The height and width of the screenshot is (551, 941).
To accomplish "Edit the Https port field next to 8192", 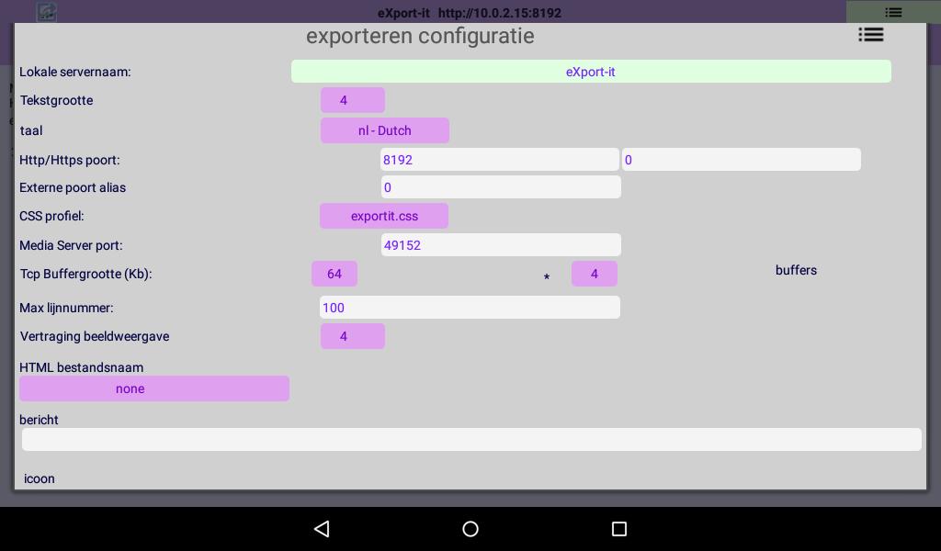I will point(742,160).
